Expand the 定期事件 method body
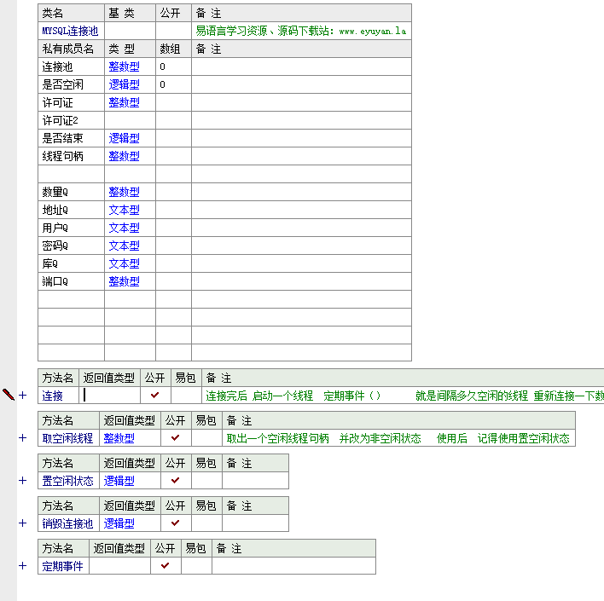Screen dimensions: 604x601 [x=23, y=566]
